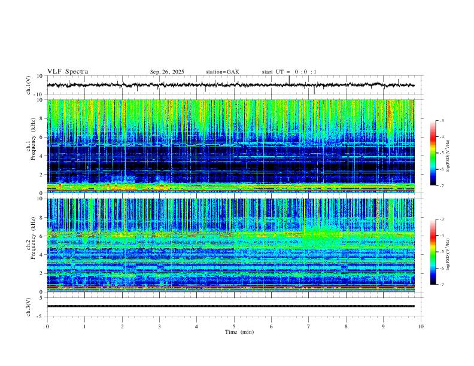The width and height of the screenshot is (474, 366).
Task: Click the ch.1 spectrogram color scale bar
Action: [433, 153]
